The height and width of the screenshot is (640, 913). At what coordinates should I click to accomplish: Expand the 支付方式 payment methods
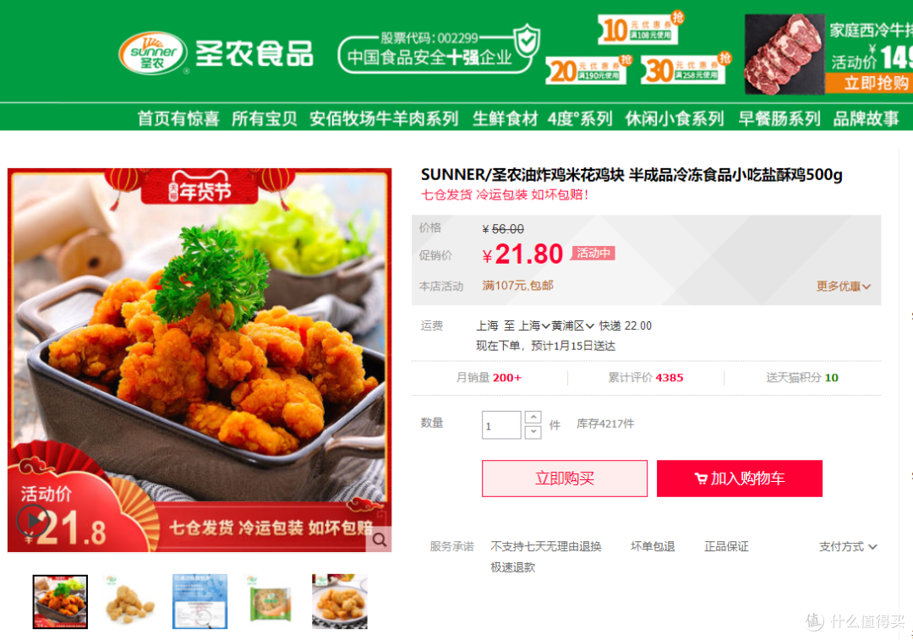(847, 546)
